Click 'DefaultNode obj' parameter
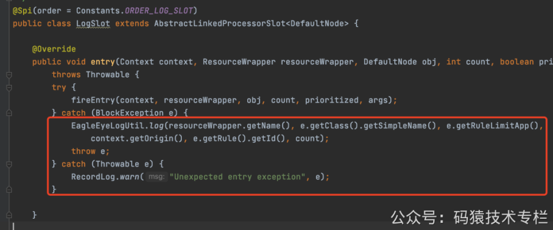The height and width of the screenshot is (230, 553). pyautogui.click(x=400, y=62)
